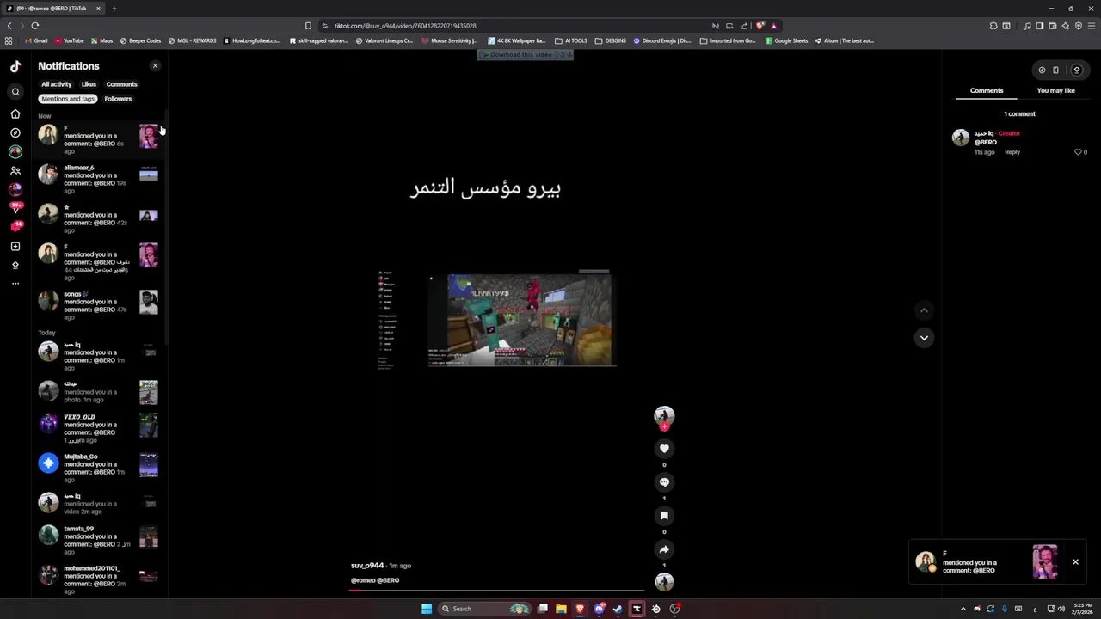
Task: Select the Mentions and tags filter
Action: tap(68, 99)
